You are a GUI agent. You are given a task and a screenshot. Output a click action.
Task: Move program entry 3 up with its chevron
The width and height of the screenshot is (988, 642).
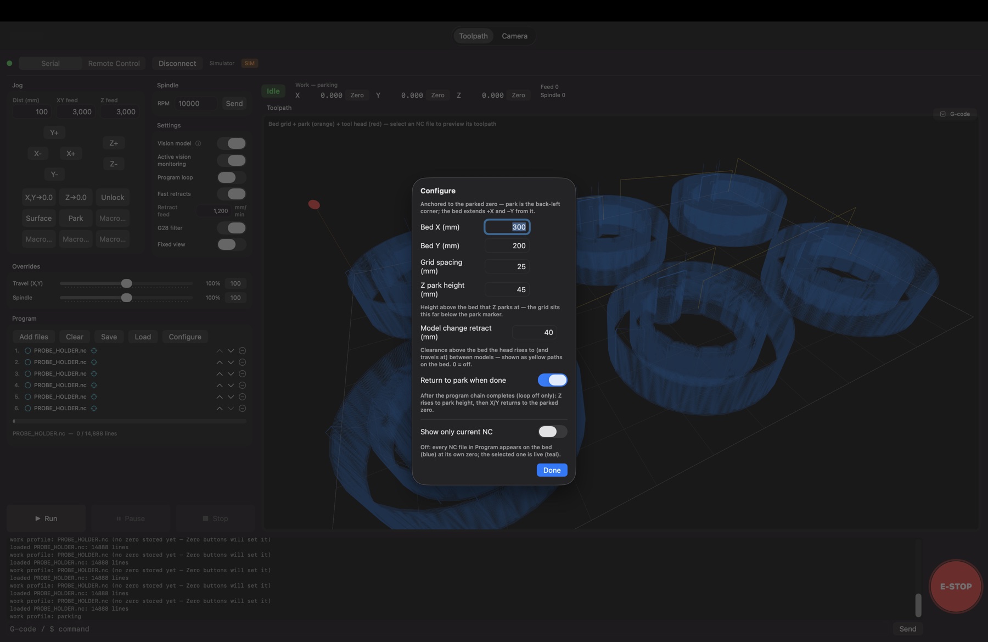coord(220,373)
